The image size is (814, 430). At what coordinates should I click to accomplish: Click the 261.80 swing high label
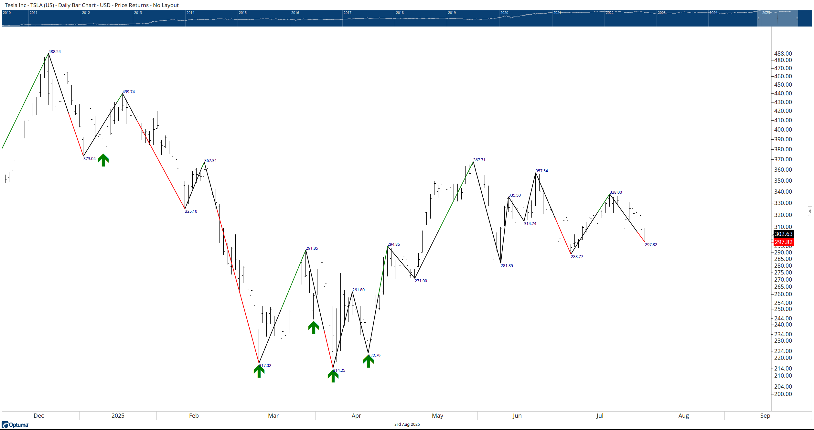tap(359, 290)
